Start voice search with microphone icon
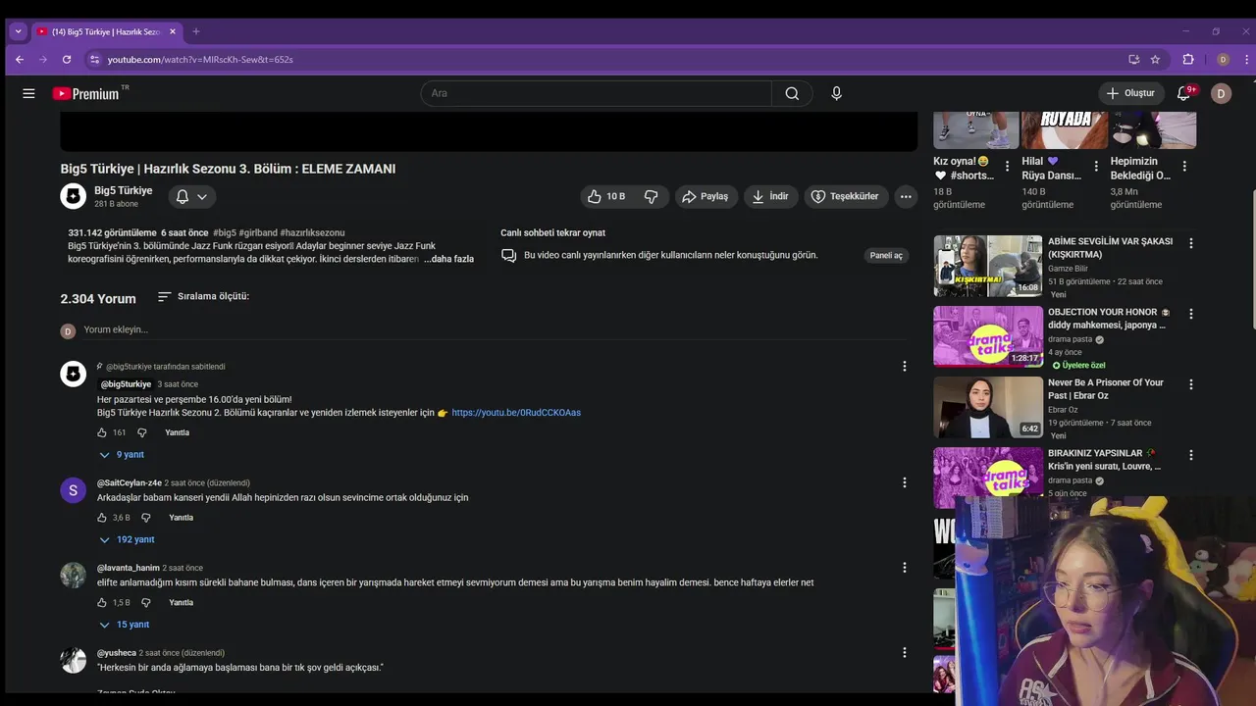1256x706 pixels. pos(836,93)
